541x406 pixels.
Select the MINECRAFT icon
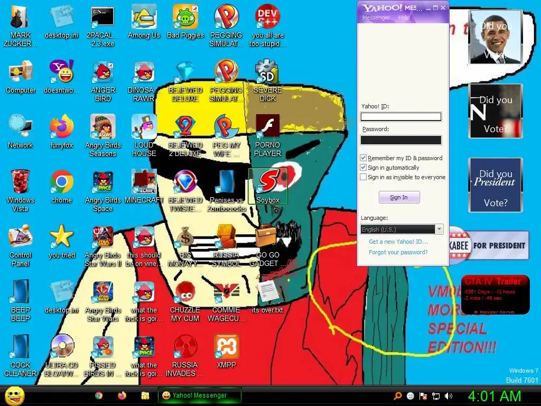click(144, 187)
